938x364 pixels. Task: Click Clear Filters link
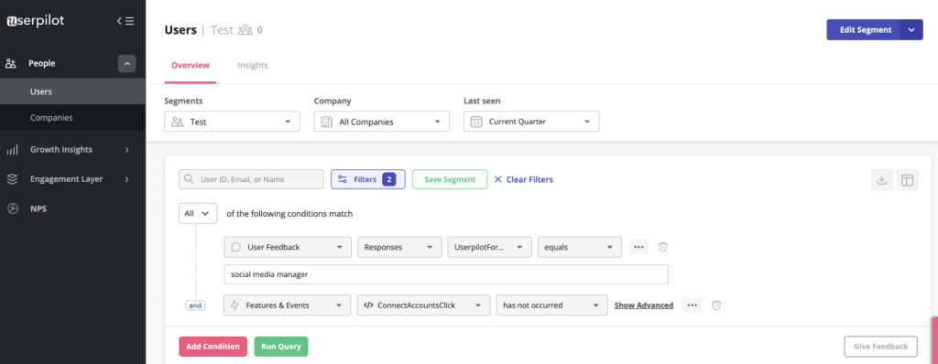point(524,179)
